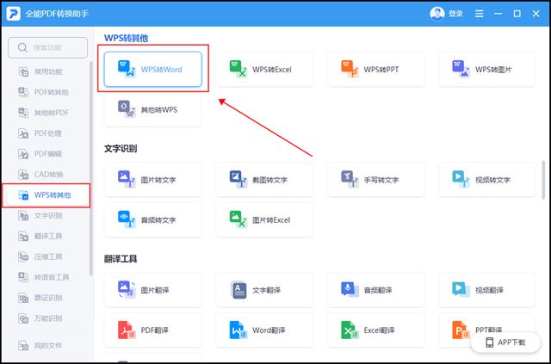The height and width of the screenshot is (364, 551).
Task: Go to 压缩工具 in the sidebar
Action: tap(46, 256)
